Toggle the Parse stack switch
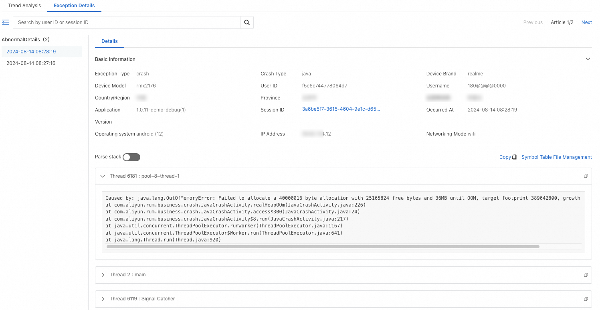The image size is (600, 310). pos(131,157)
